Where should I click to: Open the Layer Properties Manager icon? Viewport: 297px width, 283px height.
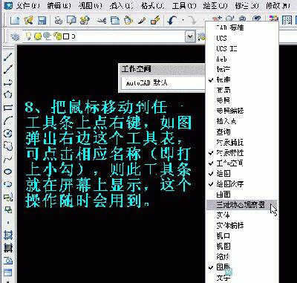(15, 37)
